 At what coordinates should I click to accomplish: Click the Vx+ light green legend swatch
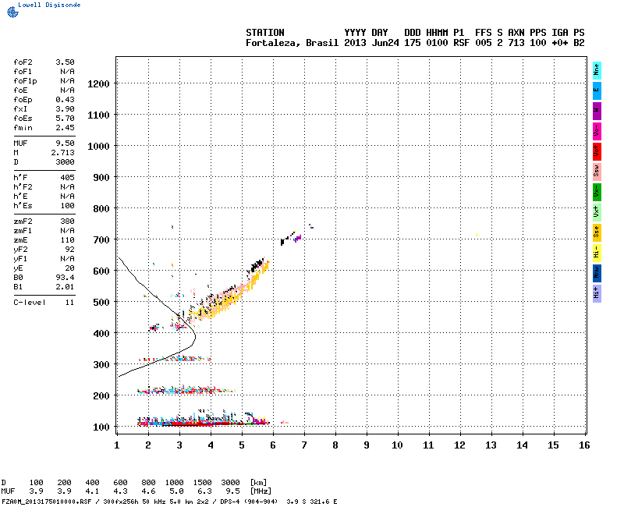point(597,212)
